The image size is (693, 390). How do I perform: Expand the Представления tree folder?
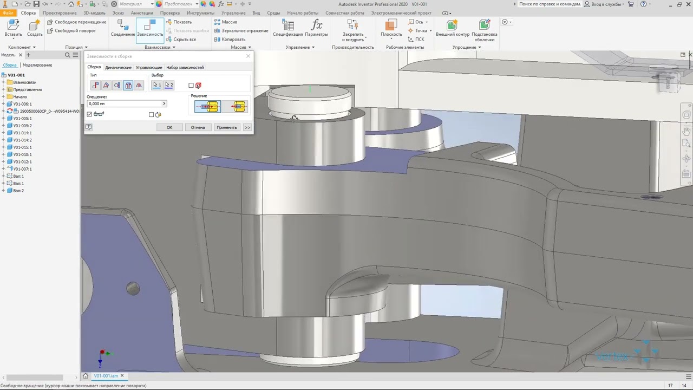point(3,89)
